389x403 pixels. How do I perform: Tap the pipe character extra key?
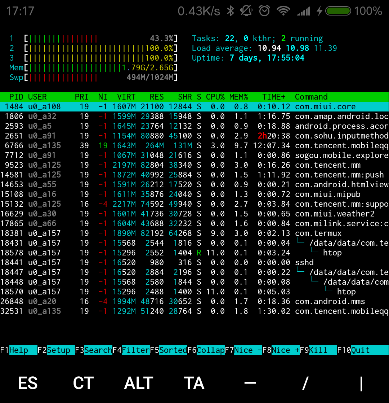tap(361, 384)
